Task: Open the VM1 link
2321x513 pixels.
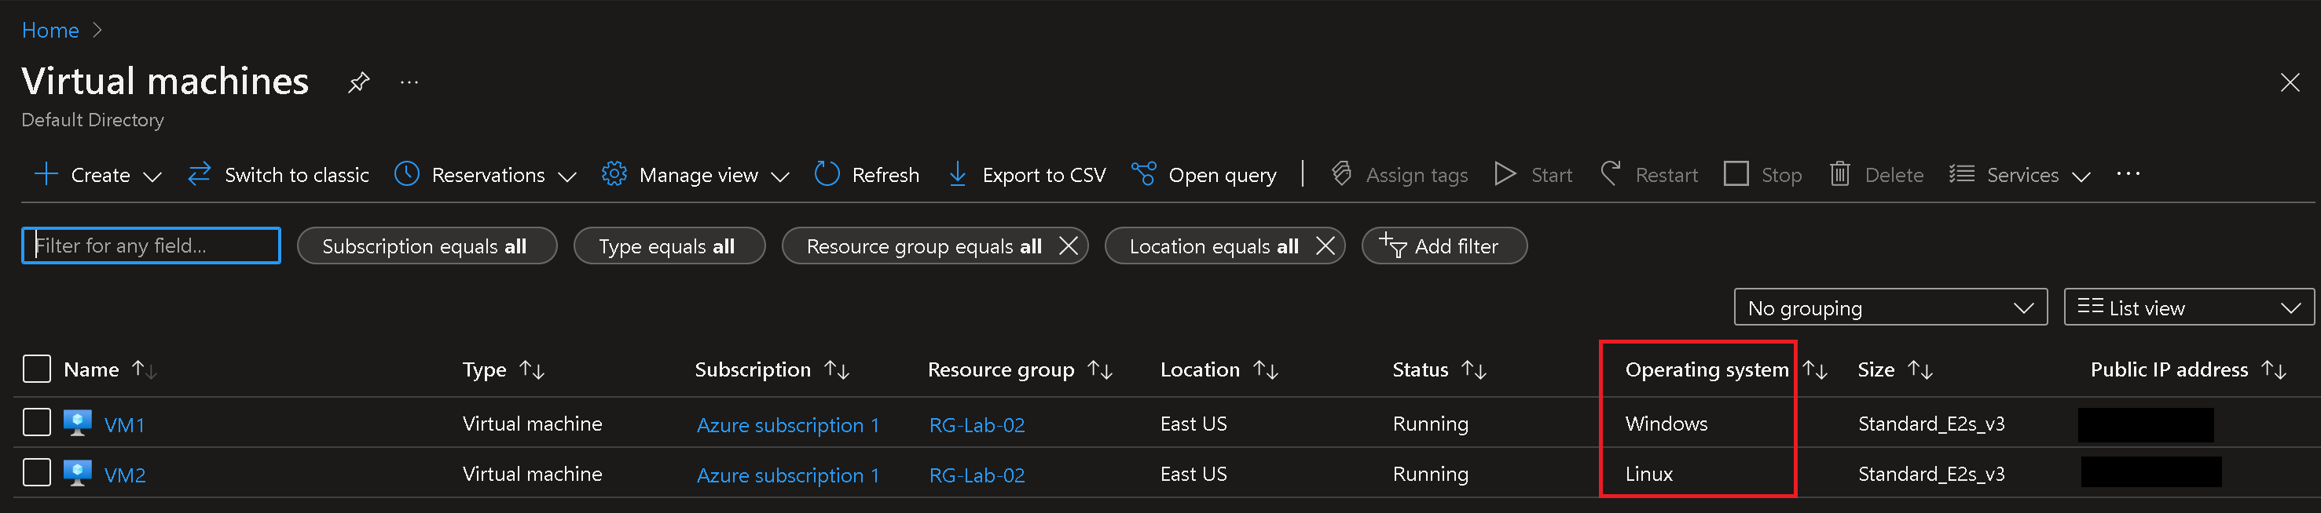Action: [x=124, y=425]
